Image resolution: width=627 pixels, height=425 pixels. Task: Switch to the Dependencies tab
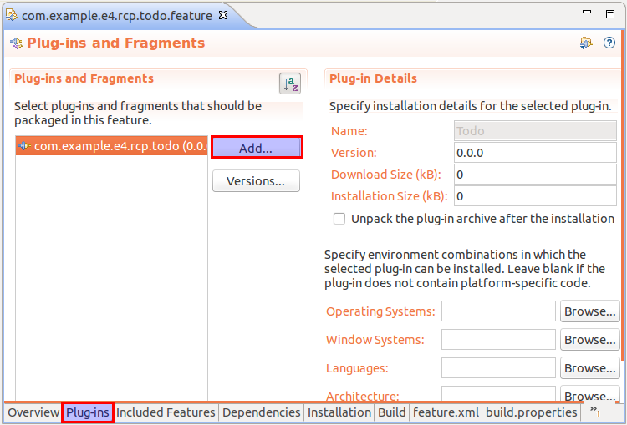coord(261,412)
